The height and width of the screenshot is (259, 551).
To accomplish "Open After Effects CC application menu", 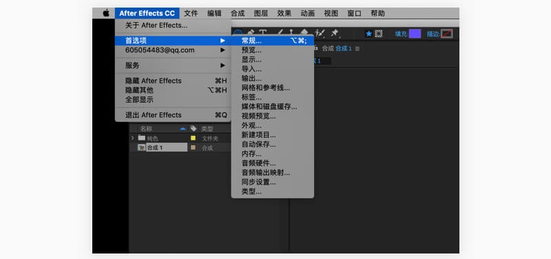I will point(147,13).
